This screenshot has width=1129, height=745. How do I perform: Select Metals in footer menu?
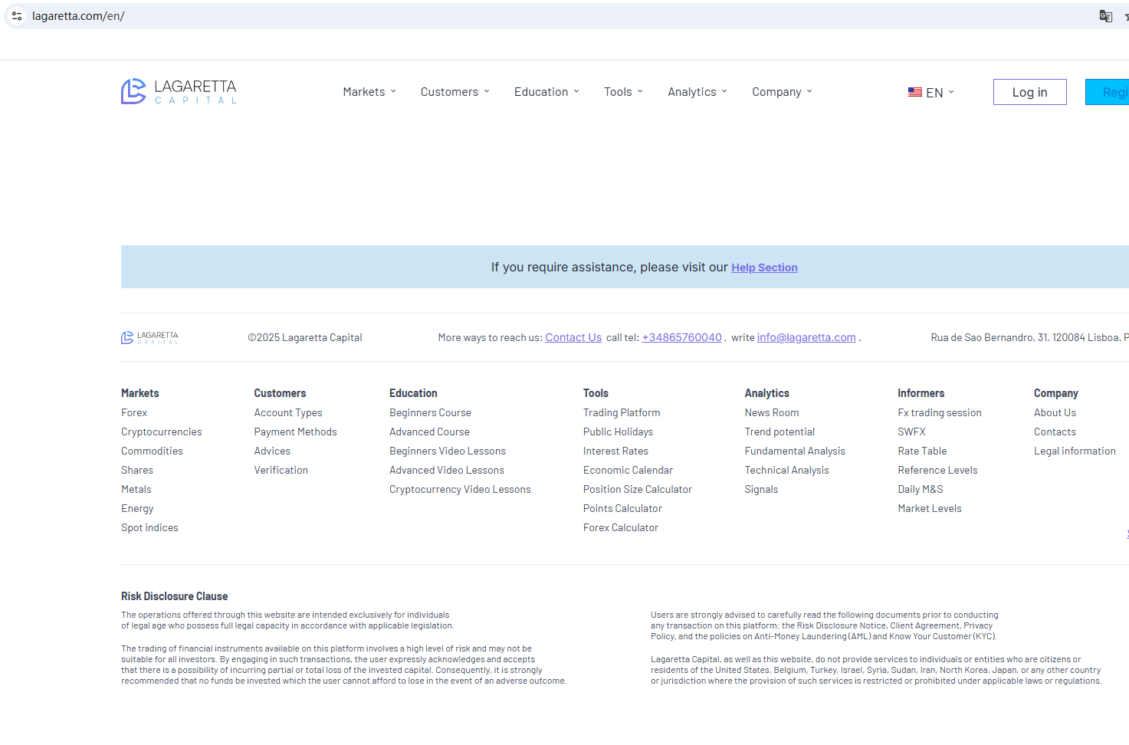click(x=136, y=489)
